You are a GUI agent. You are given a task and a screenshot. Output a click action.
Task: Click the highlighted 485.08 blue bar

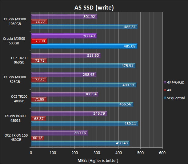[x=84, y=46]
